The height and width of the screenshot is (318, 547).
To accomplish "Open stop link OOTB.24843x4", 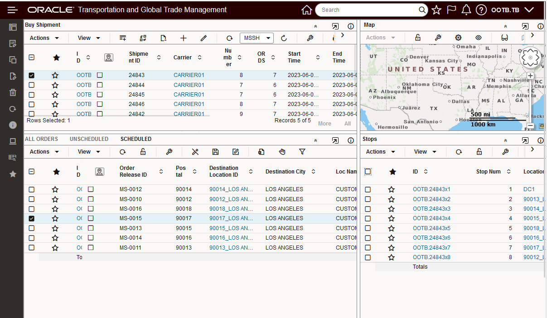I will click(431, 218).
